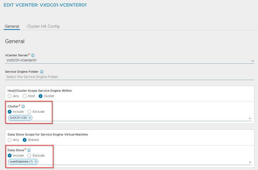Click info icon beside Service Engine Folder
Image resolution: width=258 pixels, height=170 pixels.
[x=42, y=72]
